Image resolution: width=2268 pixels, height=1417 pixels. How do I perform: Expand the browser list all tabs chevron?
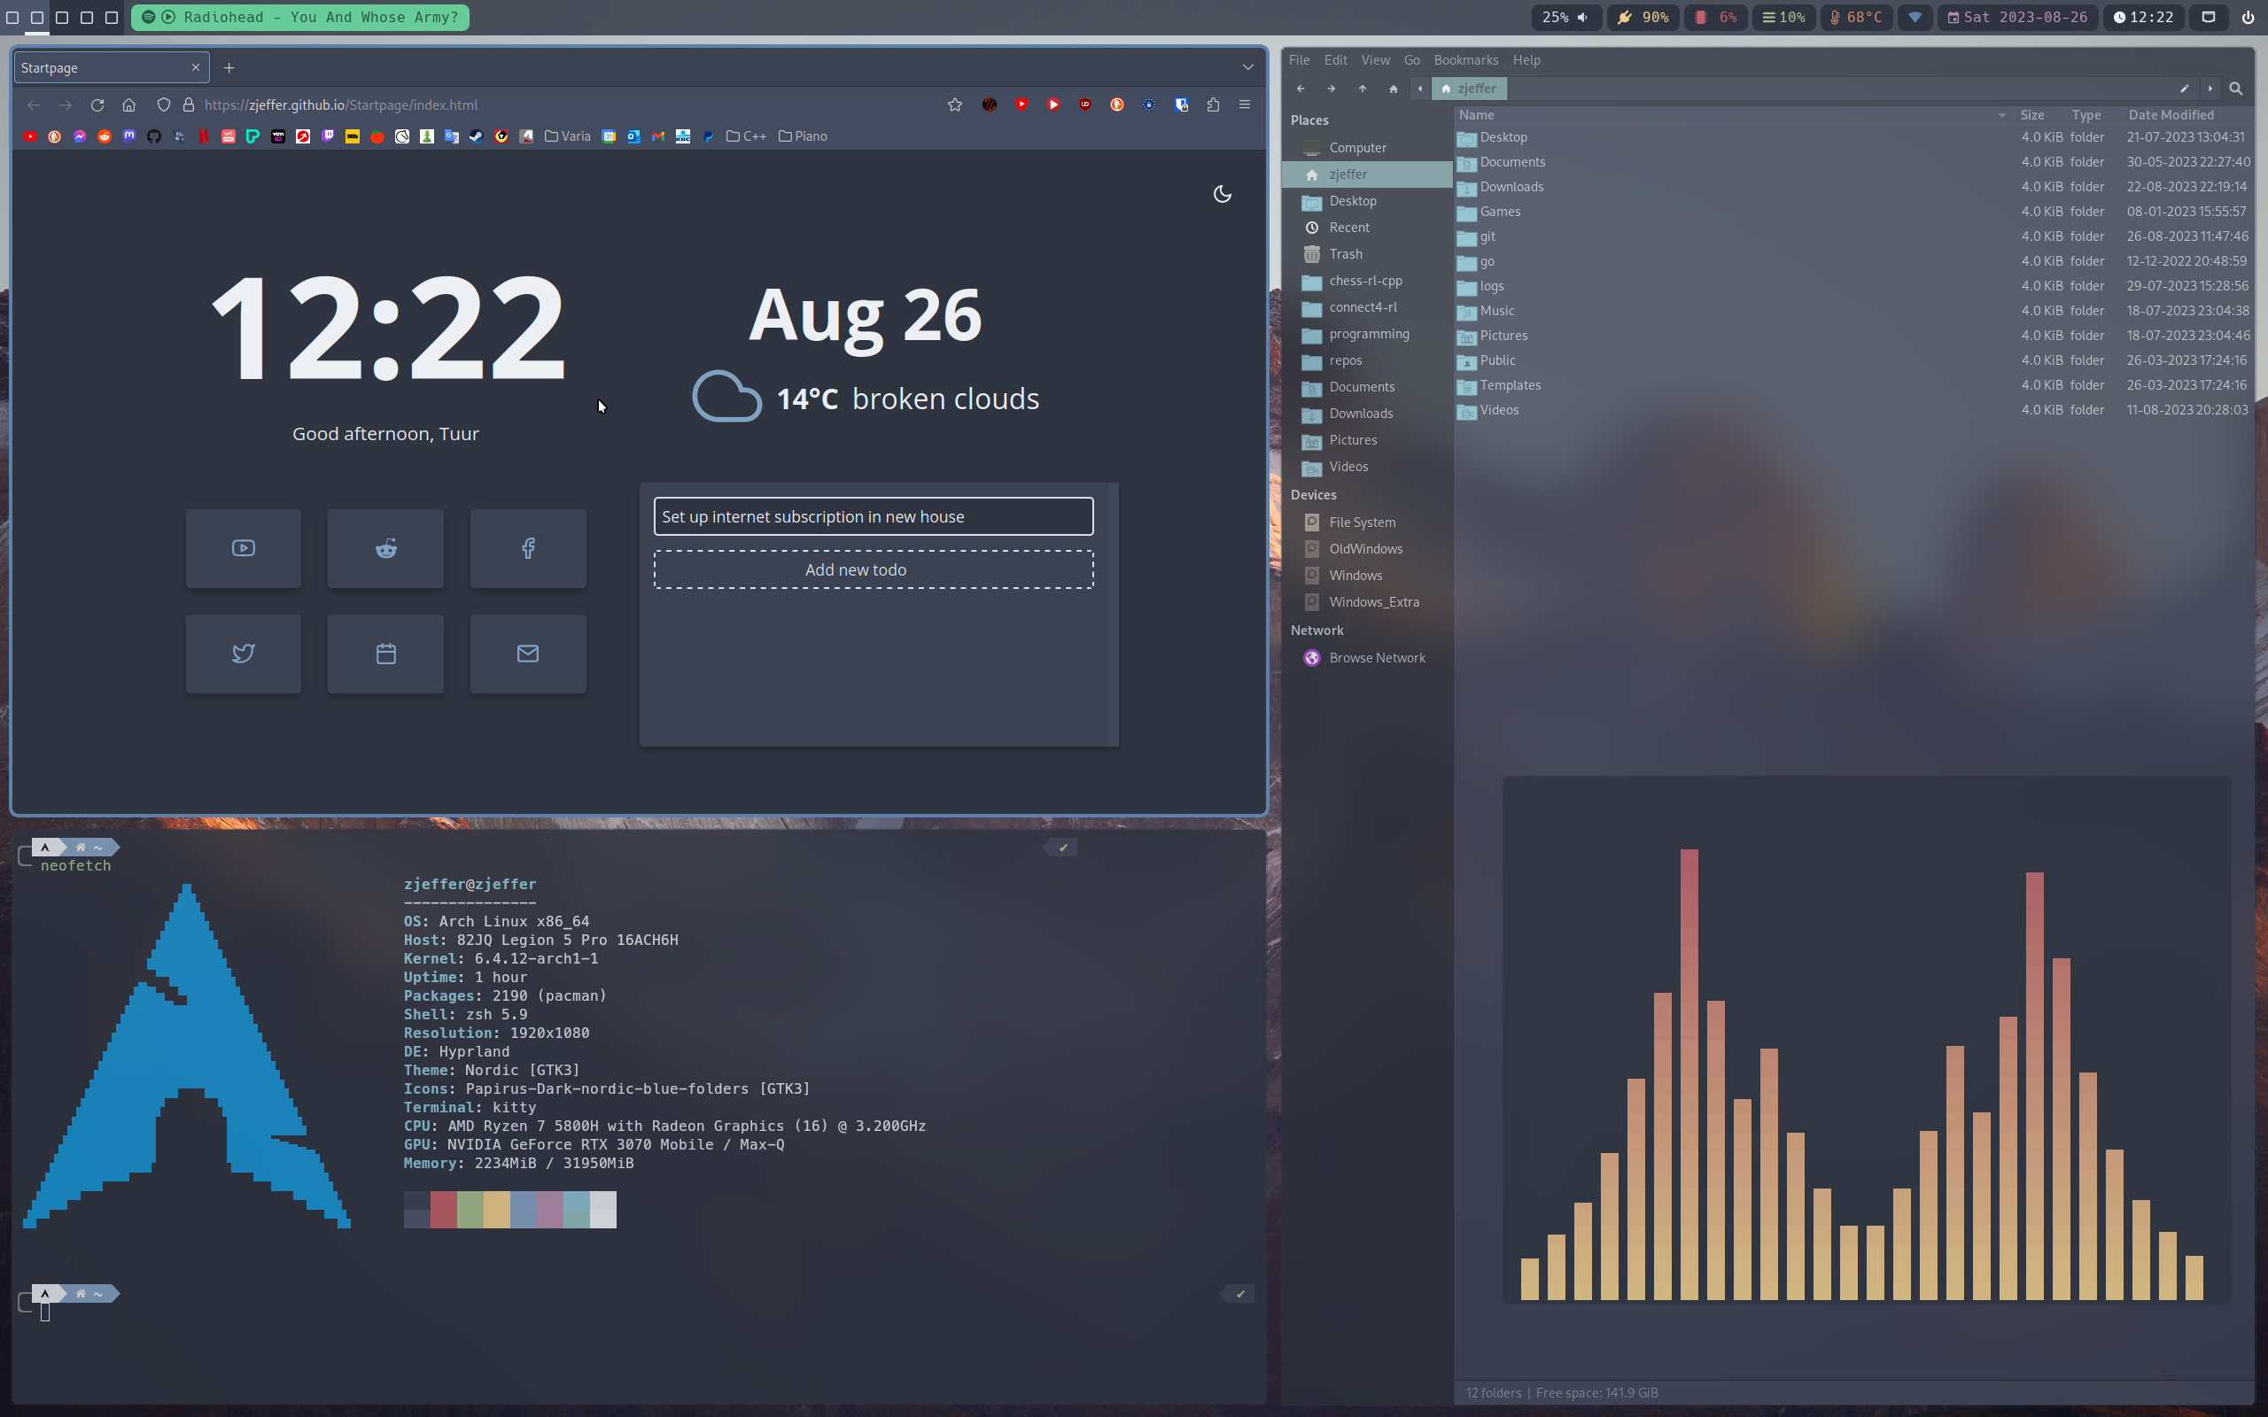[x=1247, y=67]
